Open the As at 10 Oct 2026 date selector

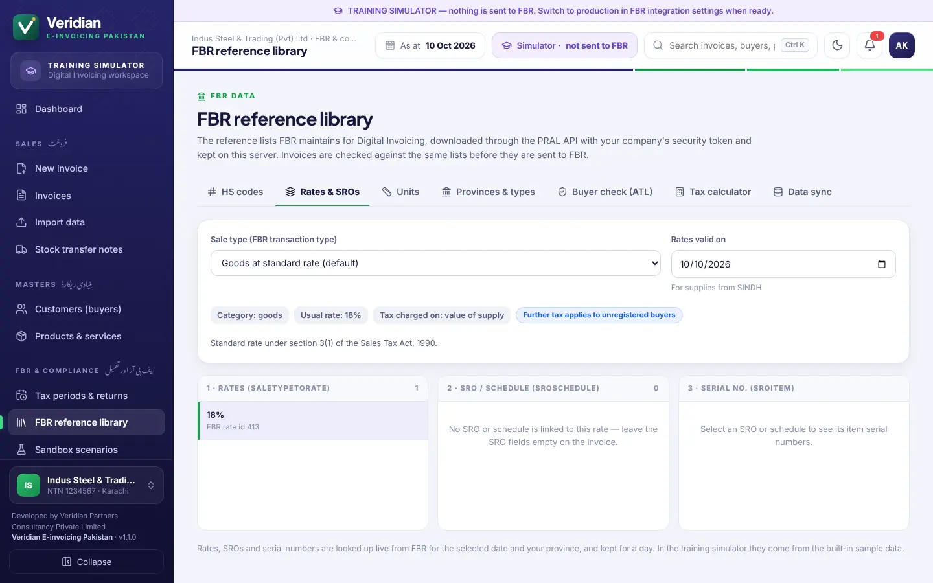(x=430, y=45)
